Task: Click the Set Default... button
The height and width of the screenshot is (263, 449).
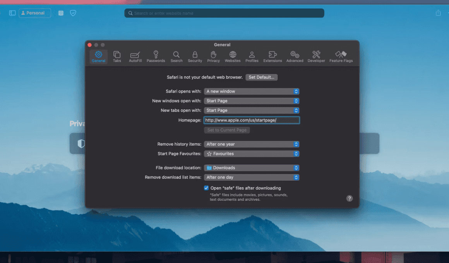Action: (x=261, y=77)
